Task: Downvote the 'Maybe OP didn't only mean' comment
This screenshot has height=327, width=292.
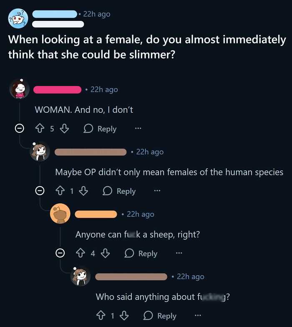Action: 83,191
